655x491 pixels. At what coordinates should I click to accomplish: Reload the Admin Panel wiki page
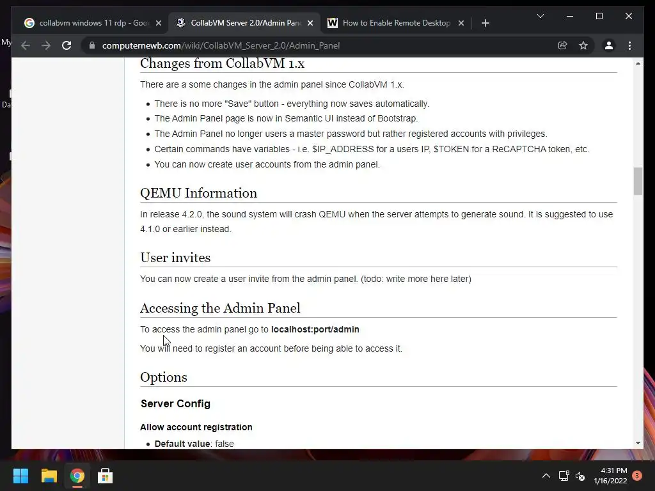coord(67,45)
